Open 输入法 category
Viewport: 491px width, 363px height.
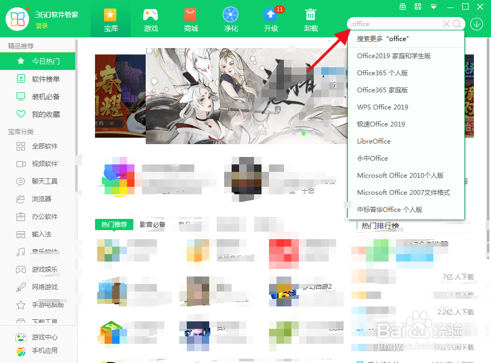tap(37, 234)
